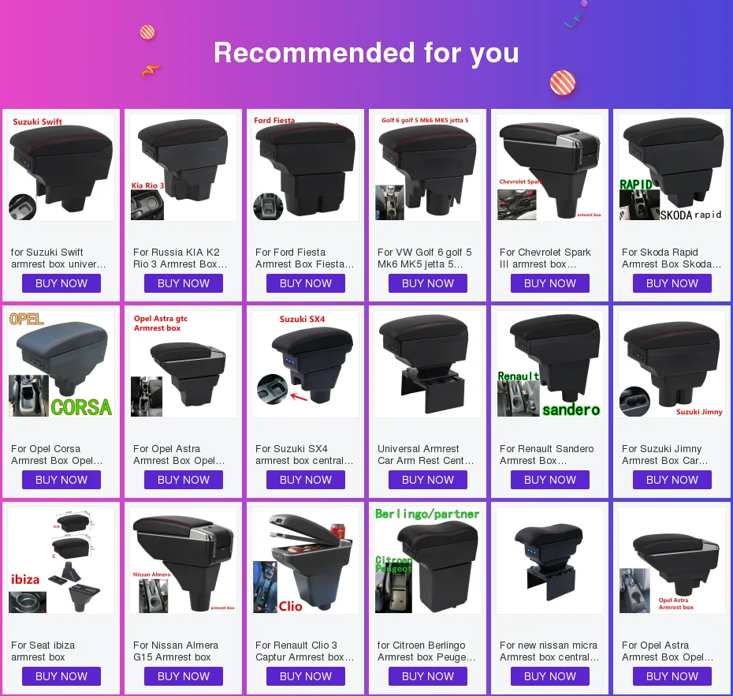This screenshot has width=733, height=696.
Task: View the Seat ibiza armrest box image
Action: (x=61, y=561)
